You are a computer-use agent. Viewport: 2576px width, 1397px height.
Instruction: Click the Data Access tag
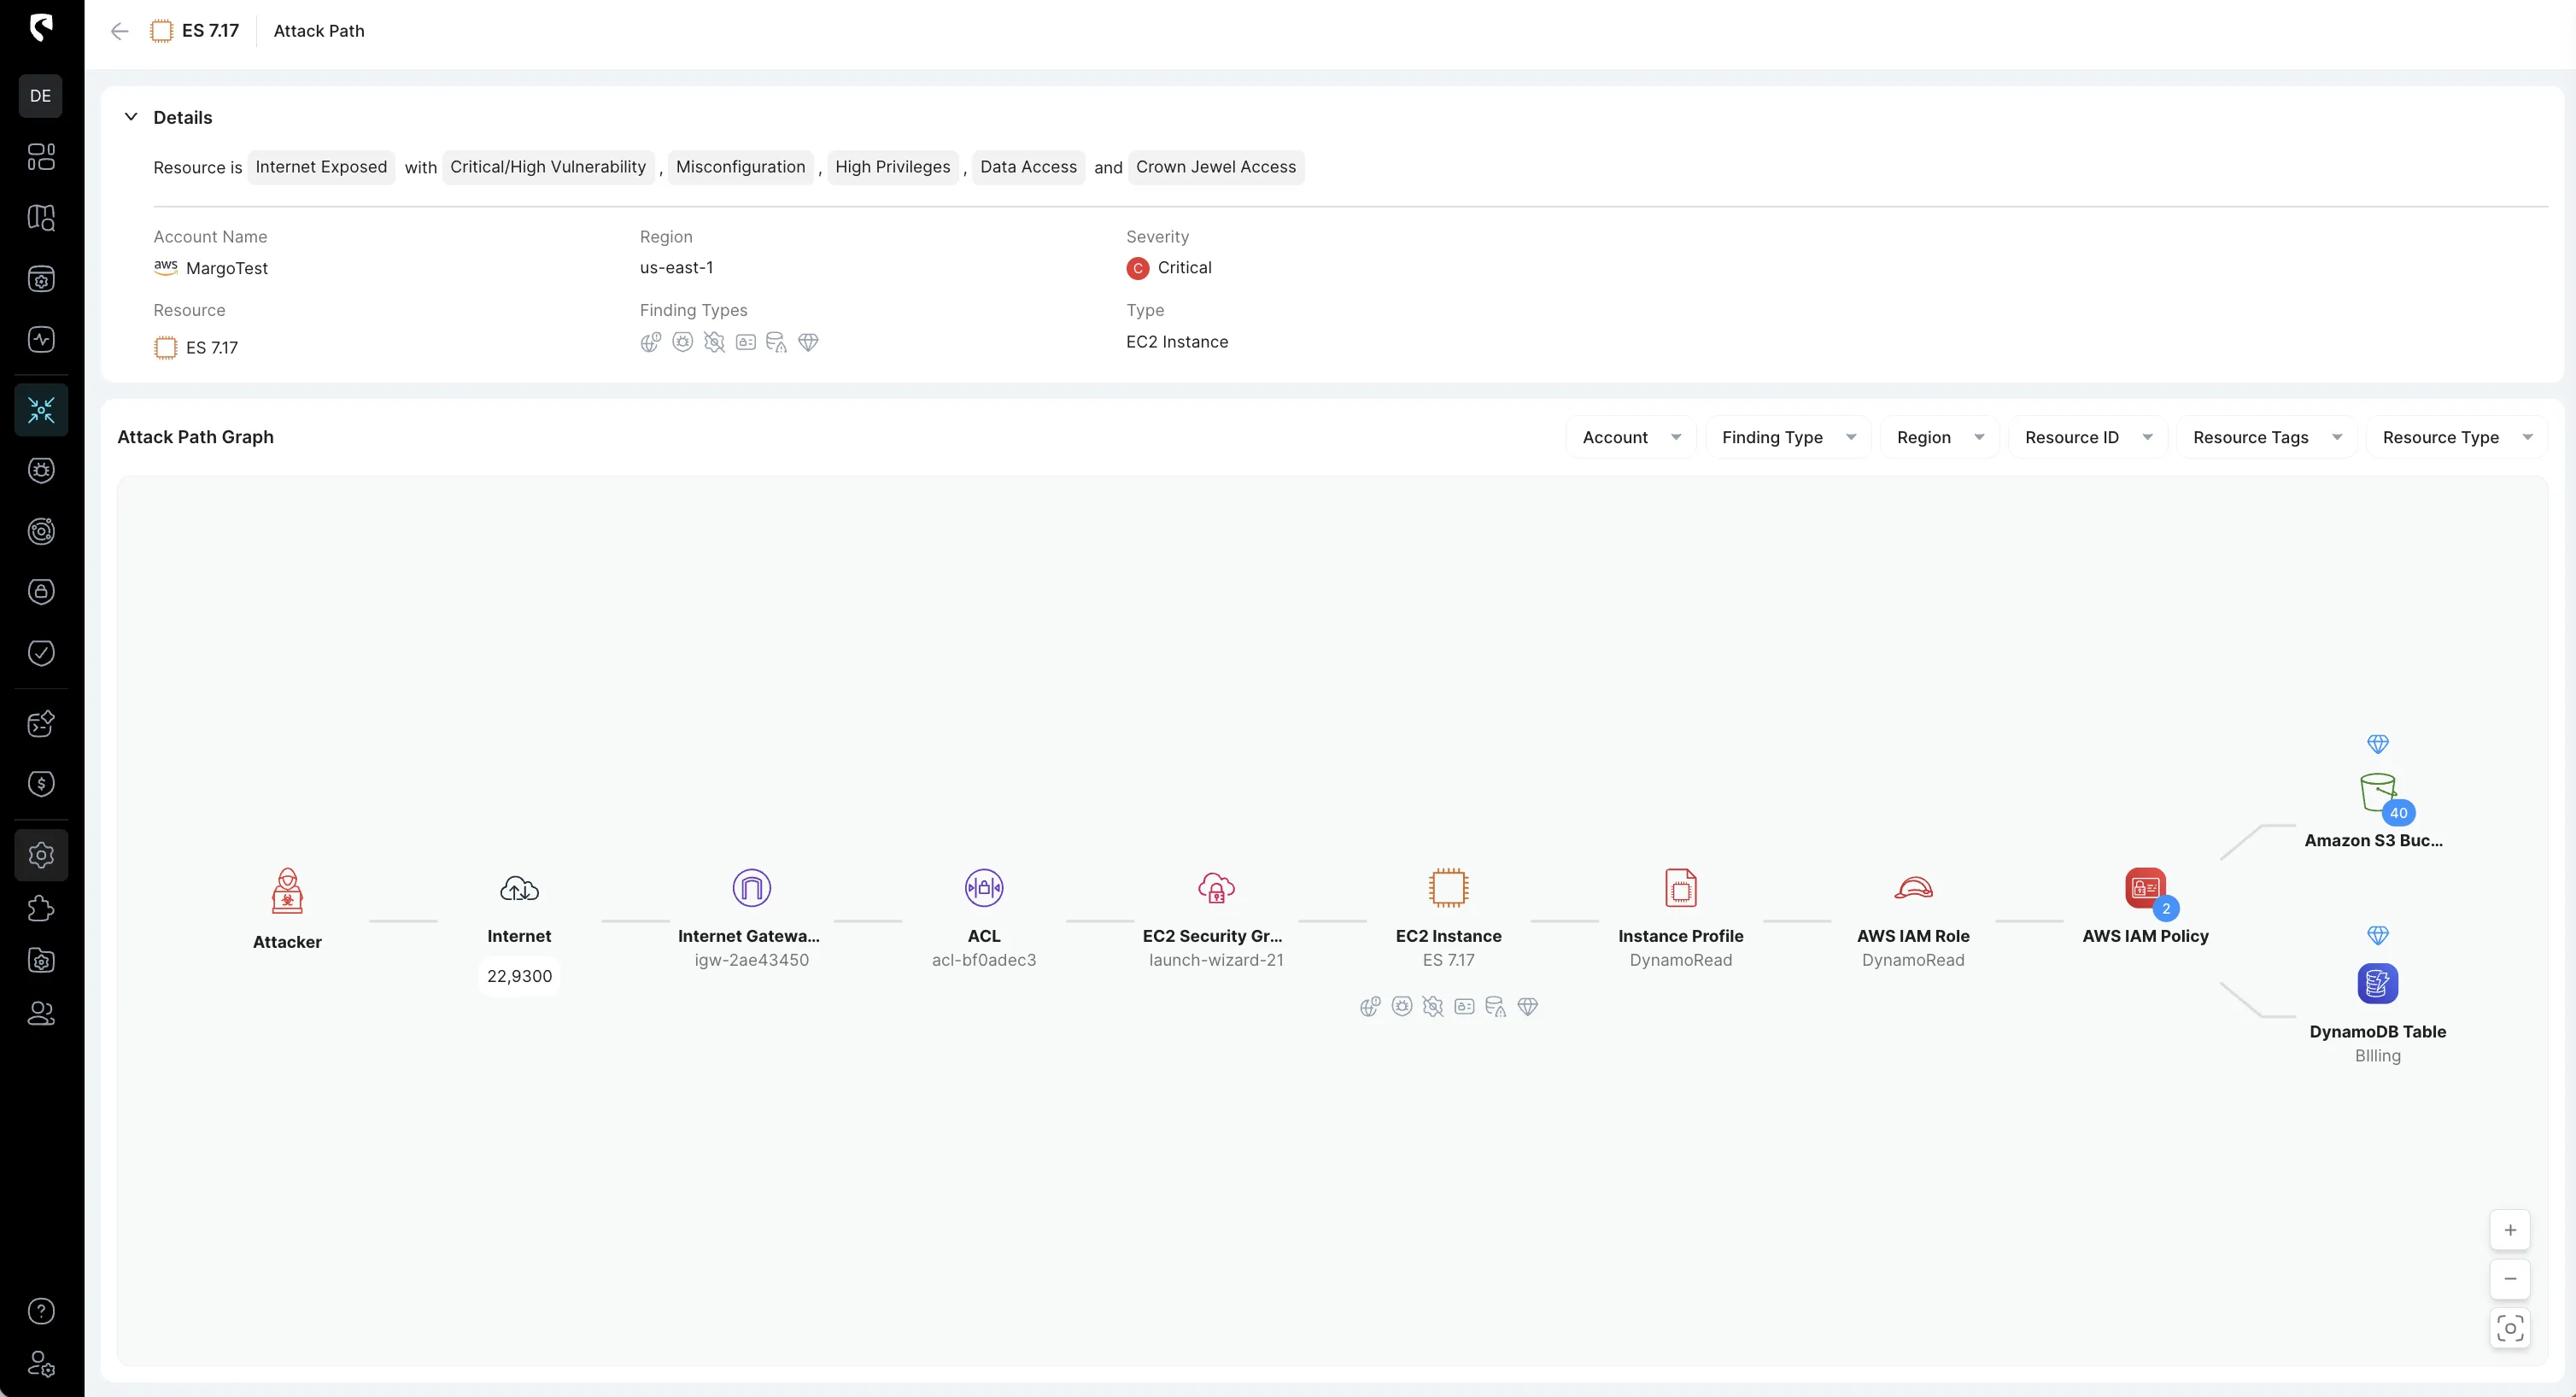click(1028, 167)
